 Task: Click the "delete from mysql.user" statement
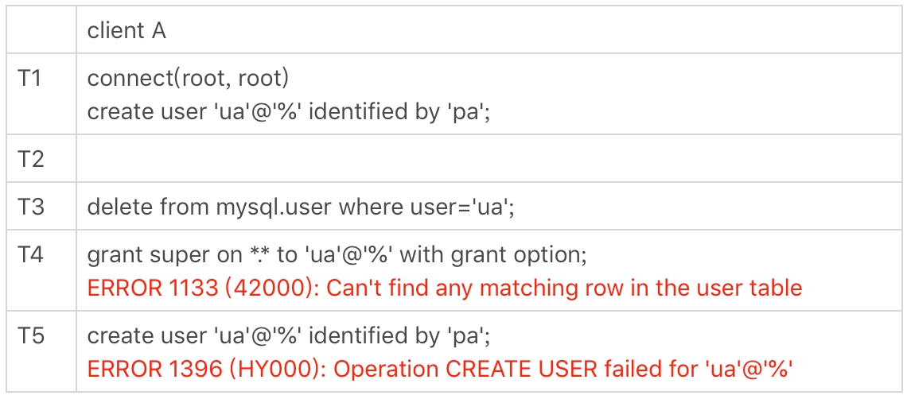(211, 207)
